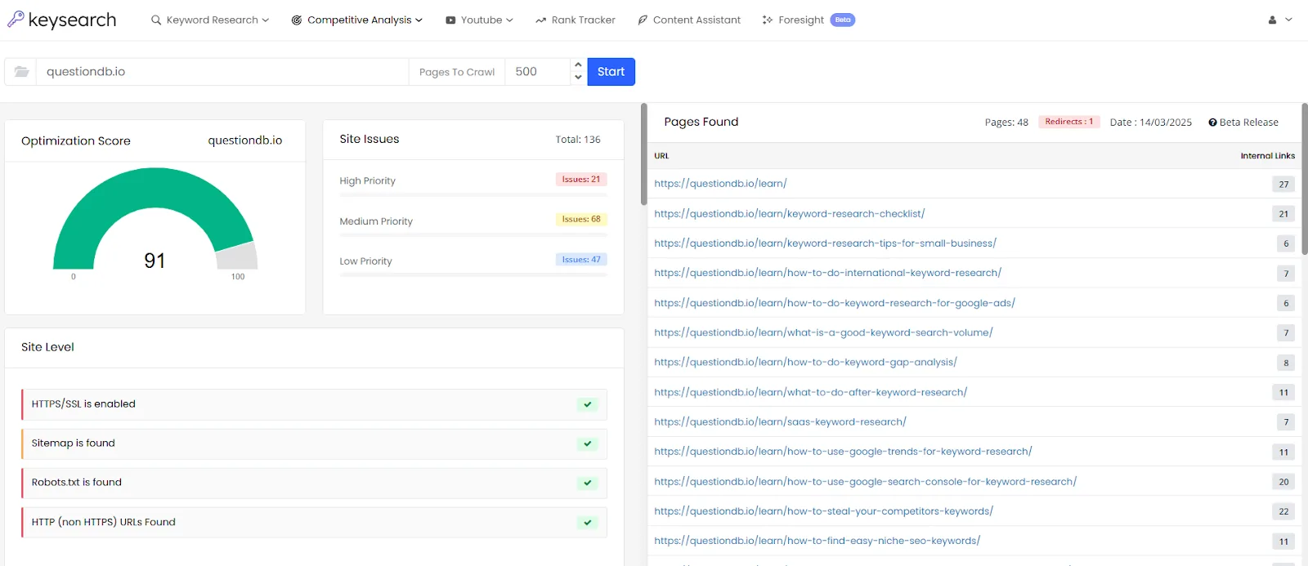Open the Content Assistant tool

[689, 20]
